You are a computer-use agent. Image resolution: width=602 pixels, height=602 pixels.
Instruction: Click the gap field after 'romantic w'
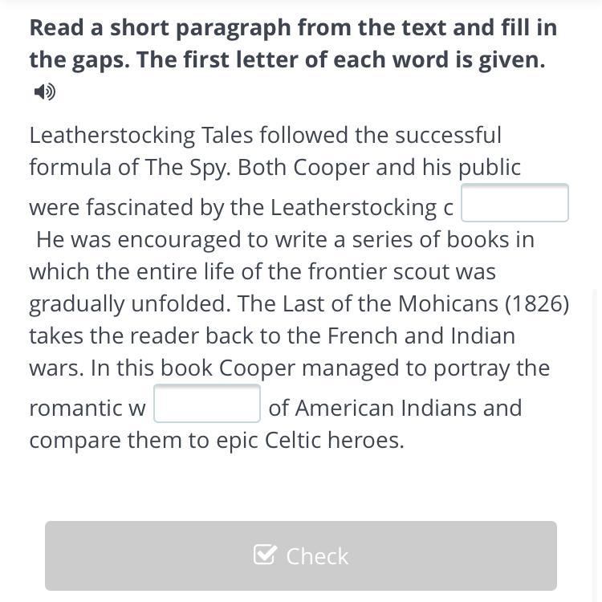pyautogui.click(x=207, y=404)
